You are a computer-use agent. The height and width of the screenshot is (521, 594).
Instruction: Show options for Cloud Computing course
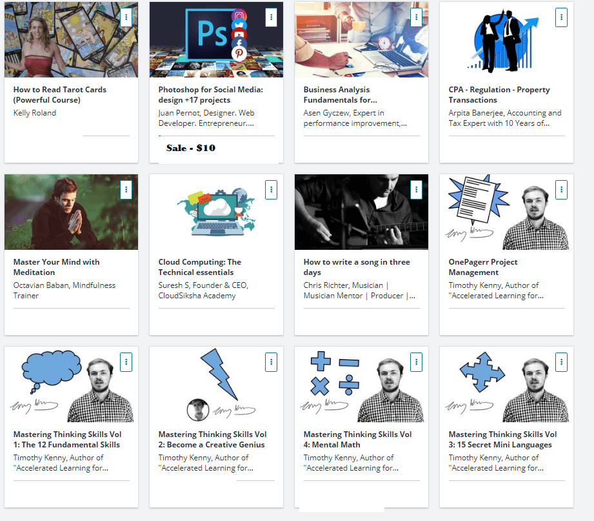pyautogui.click(x=272, y=190)
